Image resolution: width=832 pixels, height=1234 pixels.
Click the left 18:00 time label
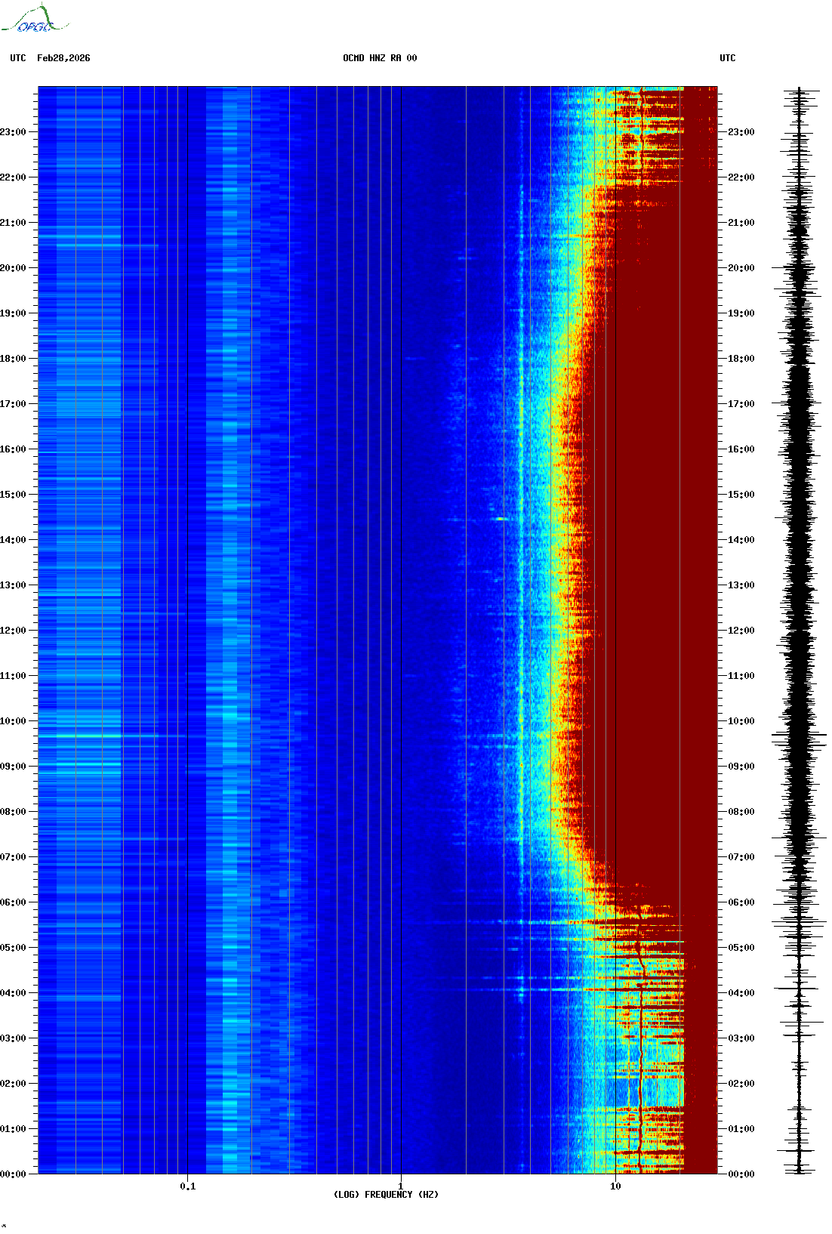click(13, 359)
